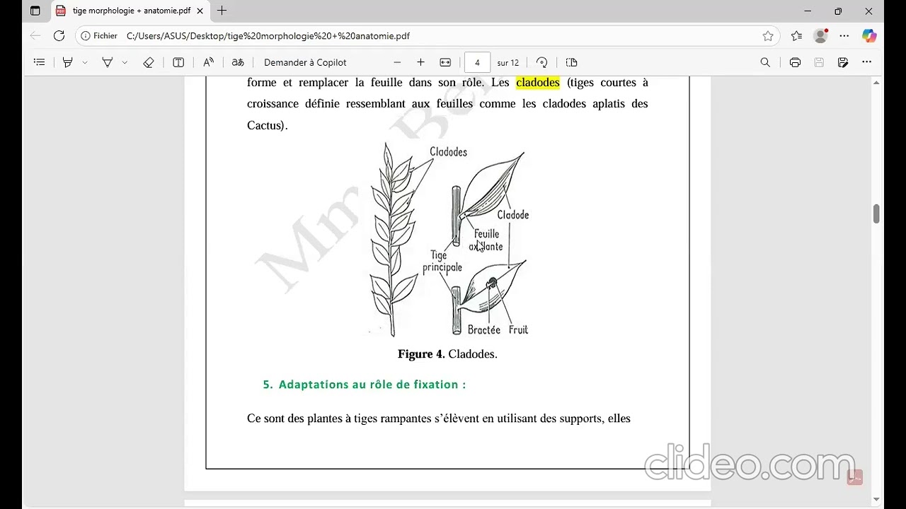Open the favorites list

797,35
